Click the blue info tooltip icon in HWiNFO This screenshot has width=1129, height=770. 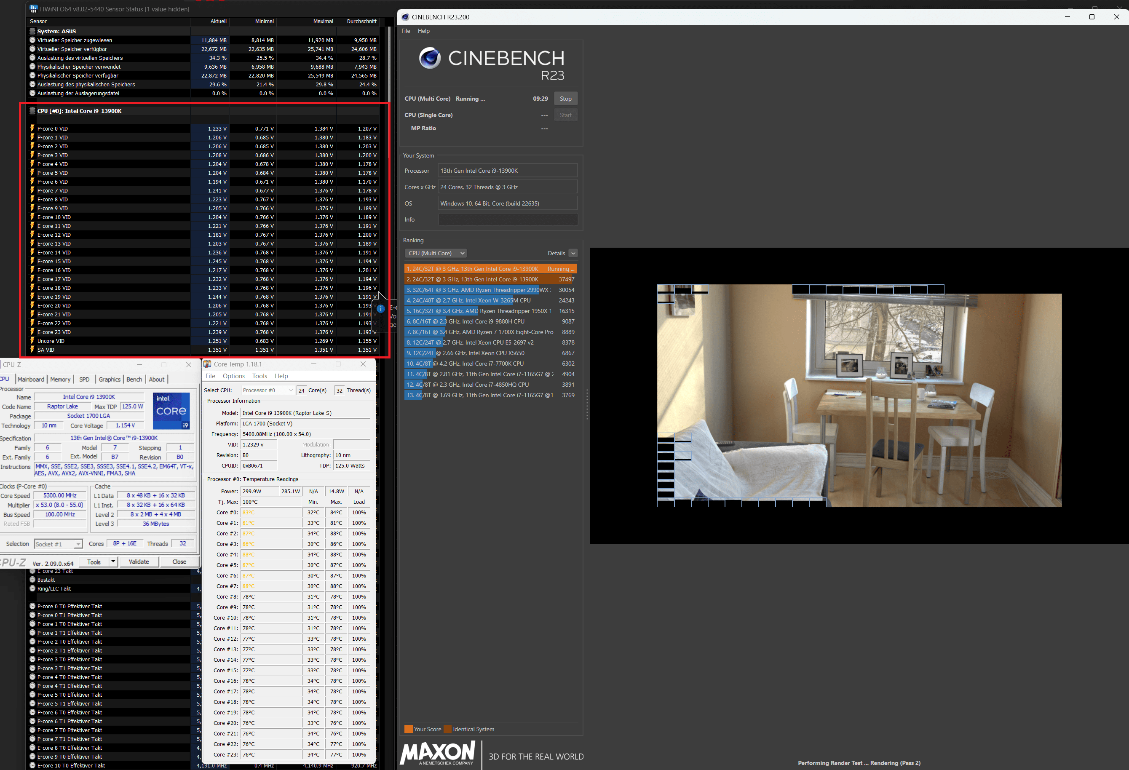point(381,308)
